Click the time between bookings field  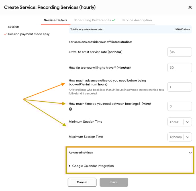[179, 106]
